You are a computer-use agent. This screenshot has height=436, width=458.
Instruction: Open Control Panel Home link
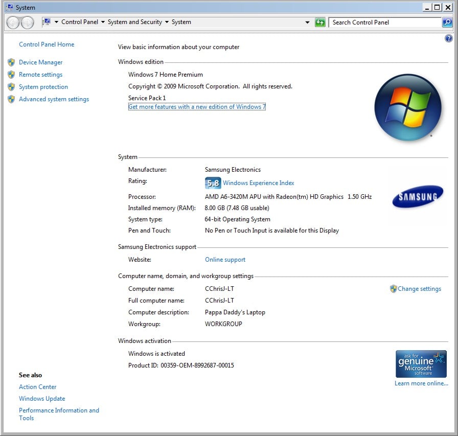pyautogui.click(x=47, y=44)
